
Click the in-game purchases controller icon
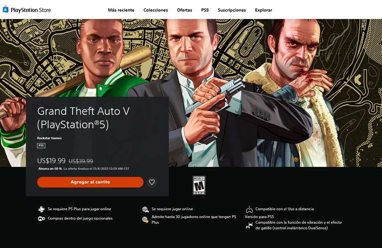[x=41, y=219]
